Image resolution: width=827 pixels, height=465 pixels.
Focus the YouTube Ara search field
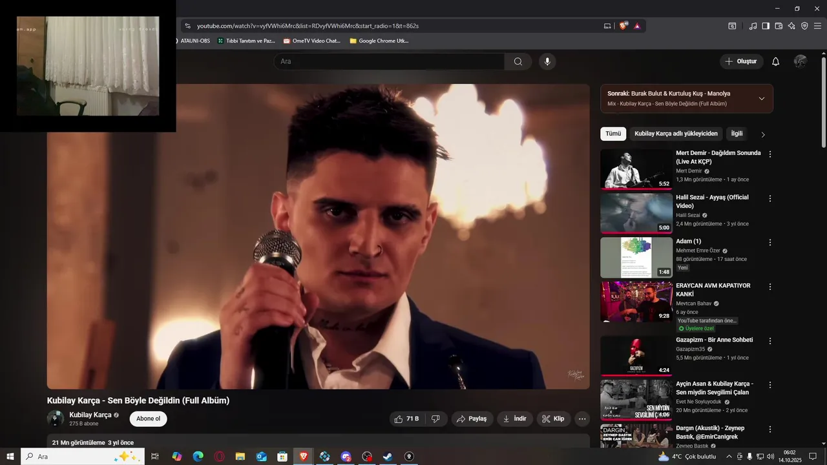[389, 61]
